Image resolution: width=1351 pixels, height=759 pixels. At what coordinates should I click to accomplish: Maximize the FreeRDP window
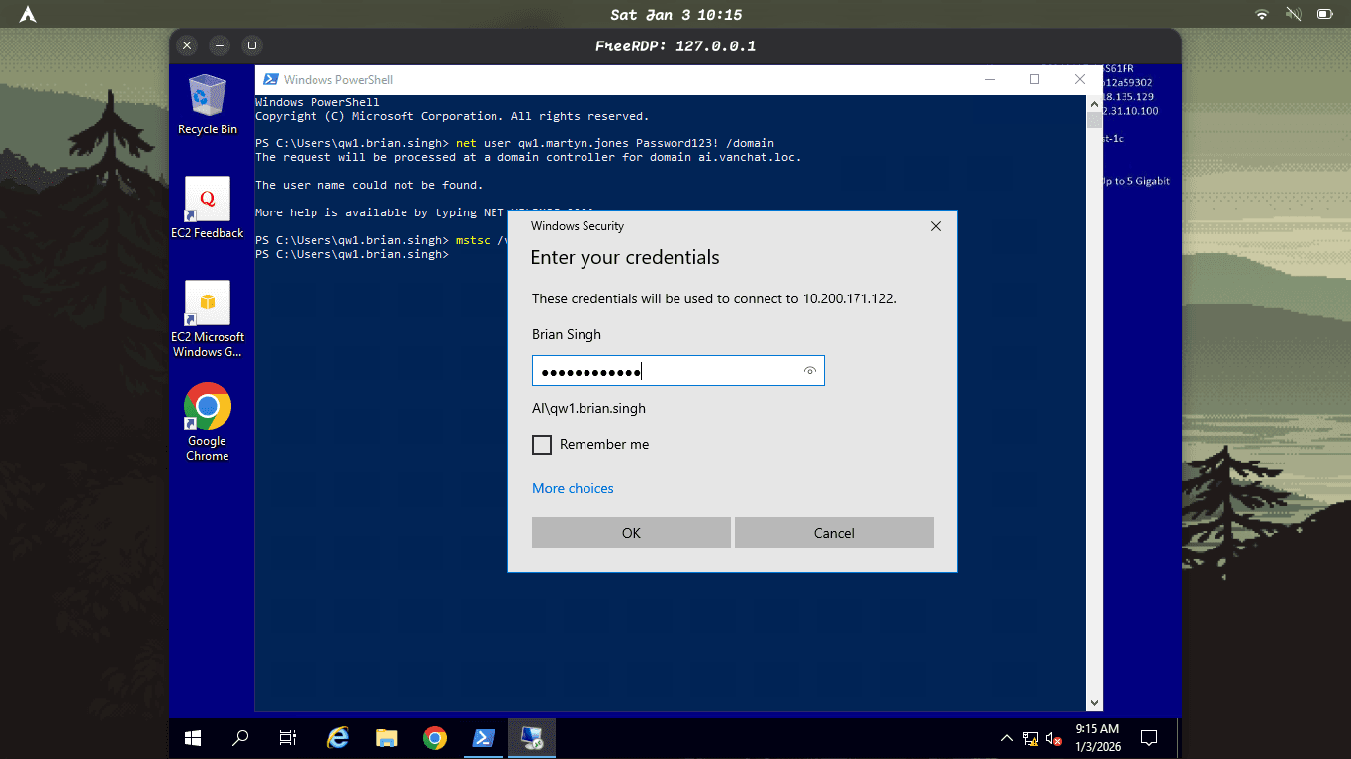pos(252,45)
